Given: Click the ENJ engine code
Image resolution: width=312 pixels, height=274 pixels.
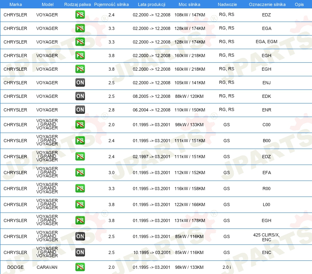Looking at the screenshot, I should 267,83.
